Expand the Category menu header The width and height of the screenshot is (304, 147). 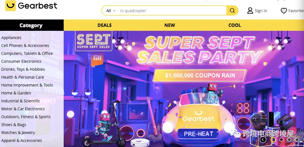[x=32, y=25]
